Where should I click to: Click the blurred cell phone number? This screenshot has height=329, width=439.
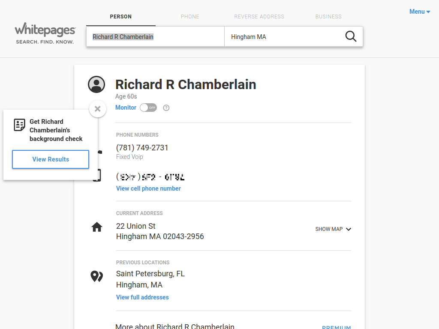(150, 177)
